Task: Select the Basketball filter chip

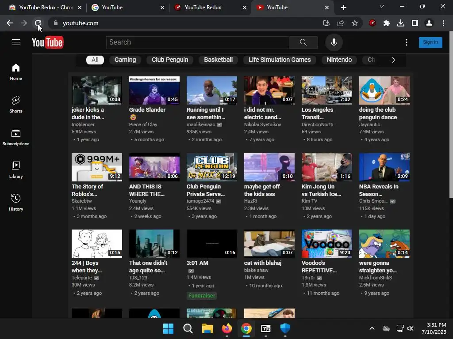Action: (219, 60)
